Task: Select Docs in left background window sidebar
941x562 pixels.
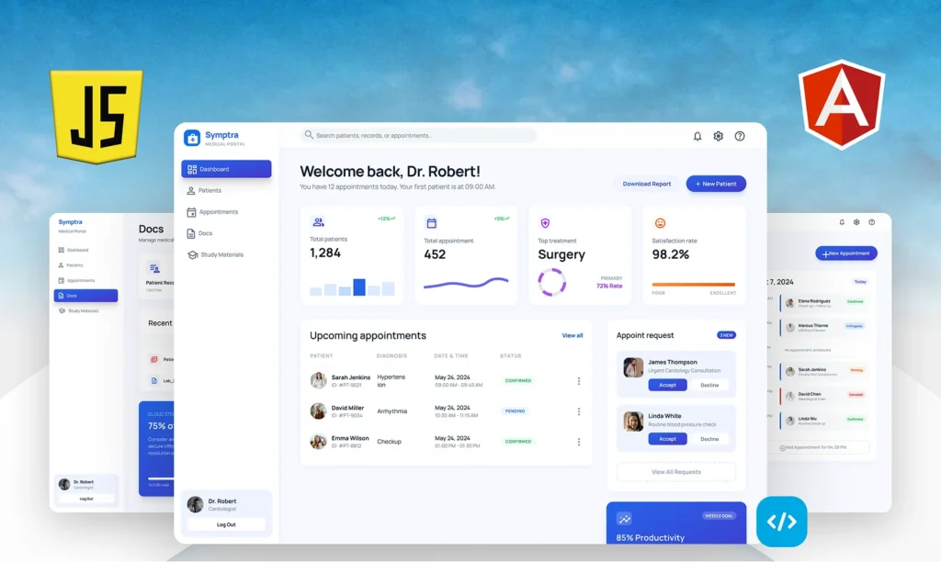Action: click(85, 296)
